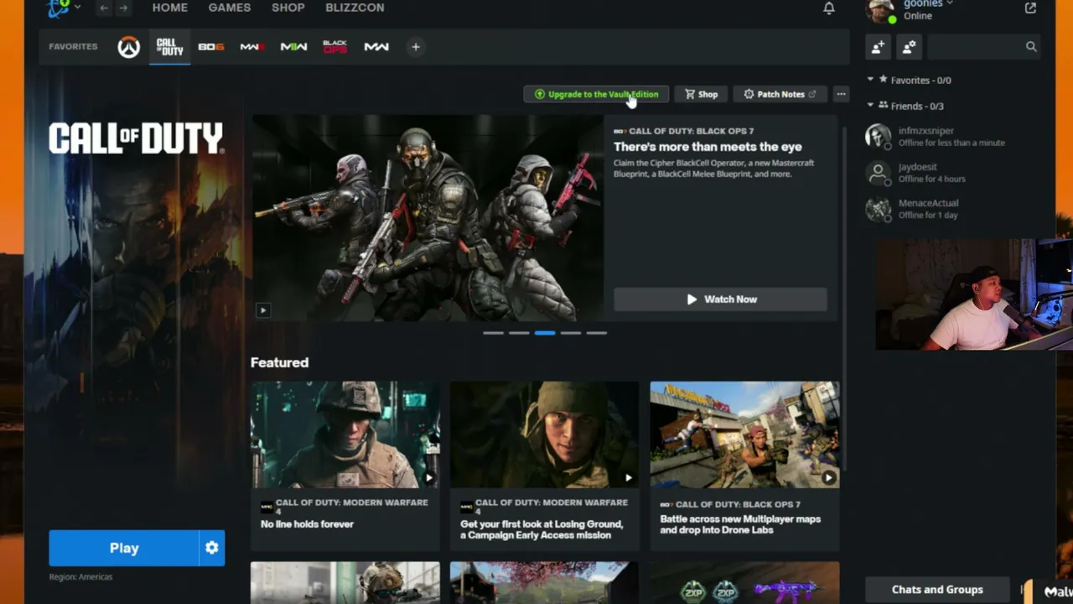Select the fourth carousel indicator dash
1073x604 pixels.
571,333
